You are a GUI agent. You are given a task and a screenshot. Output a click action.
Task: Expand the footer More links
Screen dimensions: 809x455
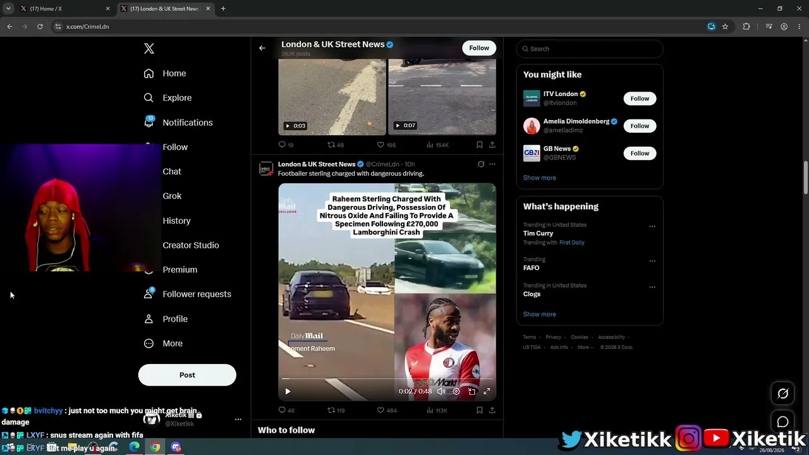click(x=585, y=347)
